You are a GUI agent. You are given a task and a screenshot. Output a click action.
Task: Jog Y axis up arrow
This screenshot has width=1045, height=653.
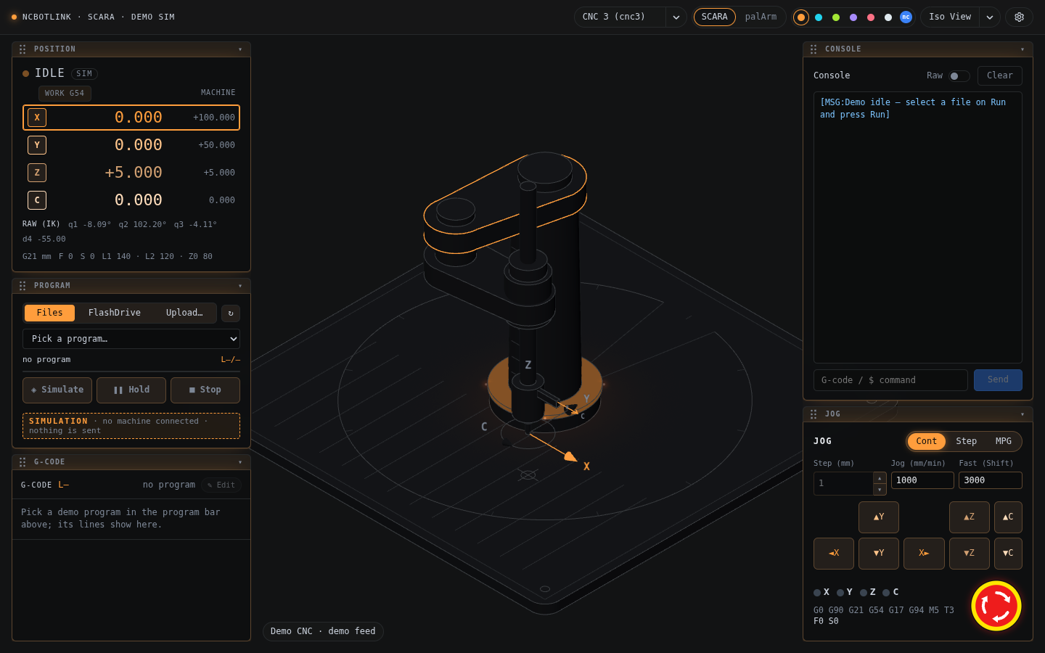(x=879, y=517)
